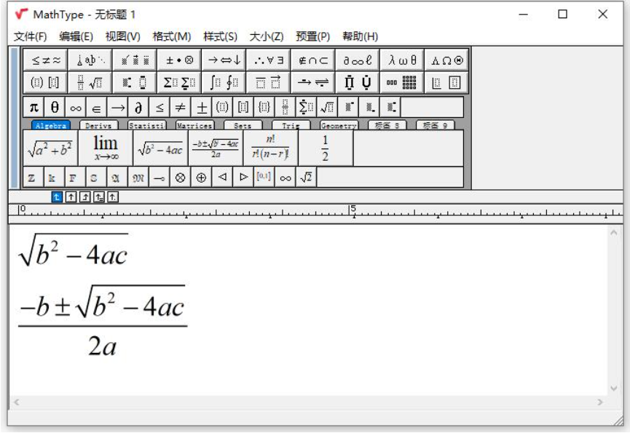Insert the partial derivative symbol ∂
630x433 pixels.
(x=138, y=108)
